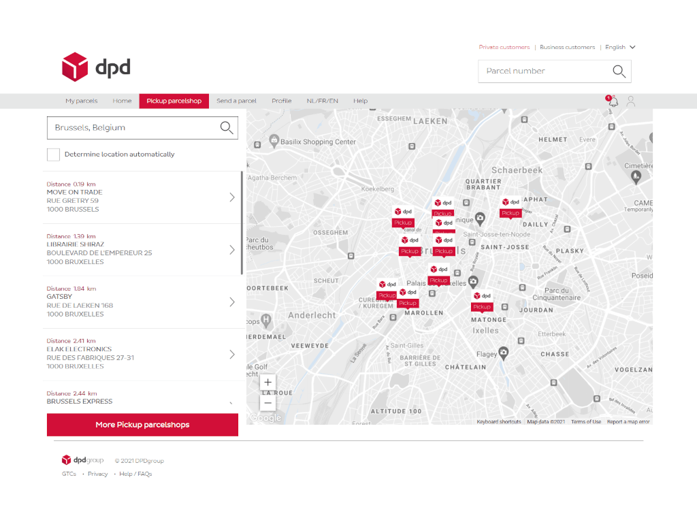Select the Pickup marker near Matonge
697x520 pixels.
pyautogui.click(x=482, y=302)
